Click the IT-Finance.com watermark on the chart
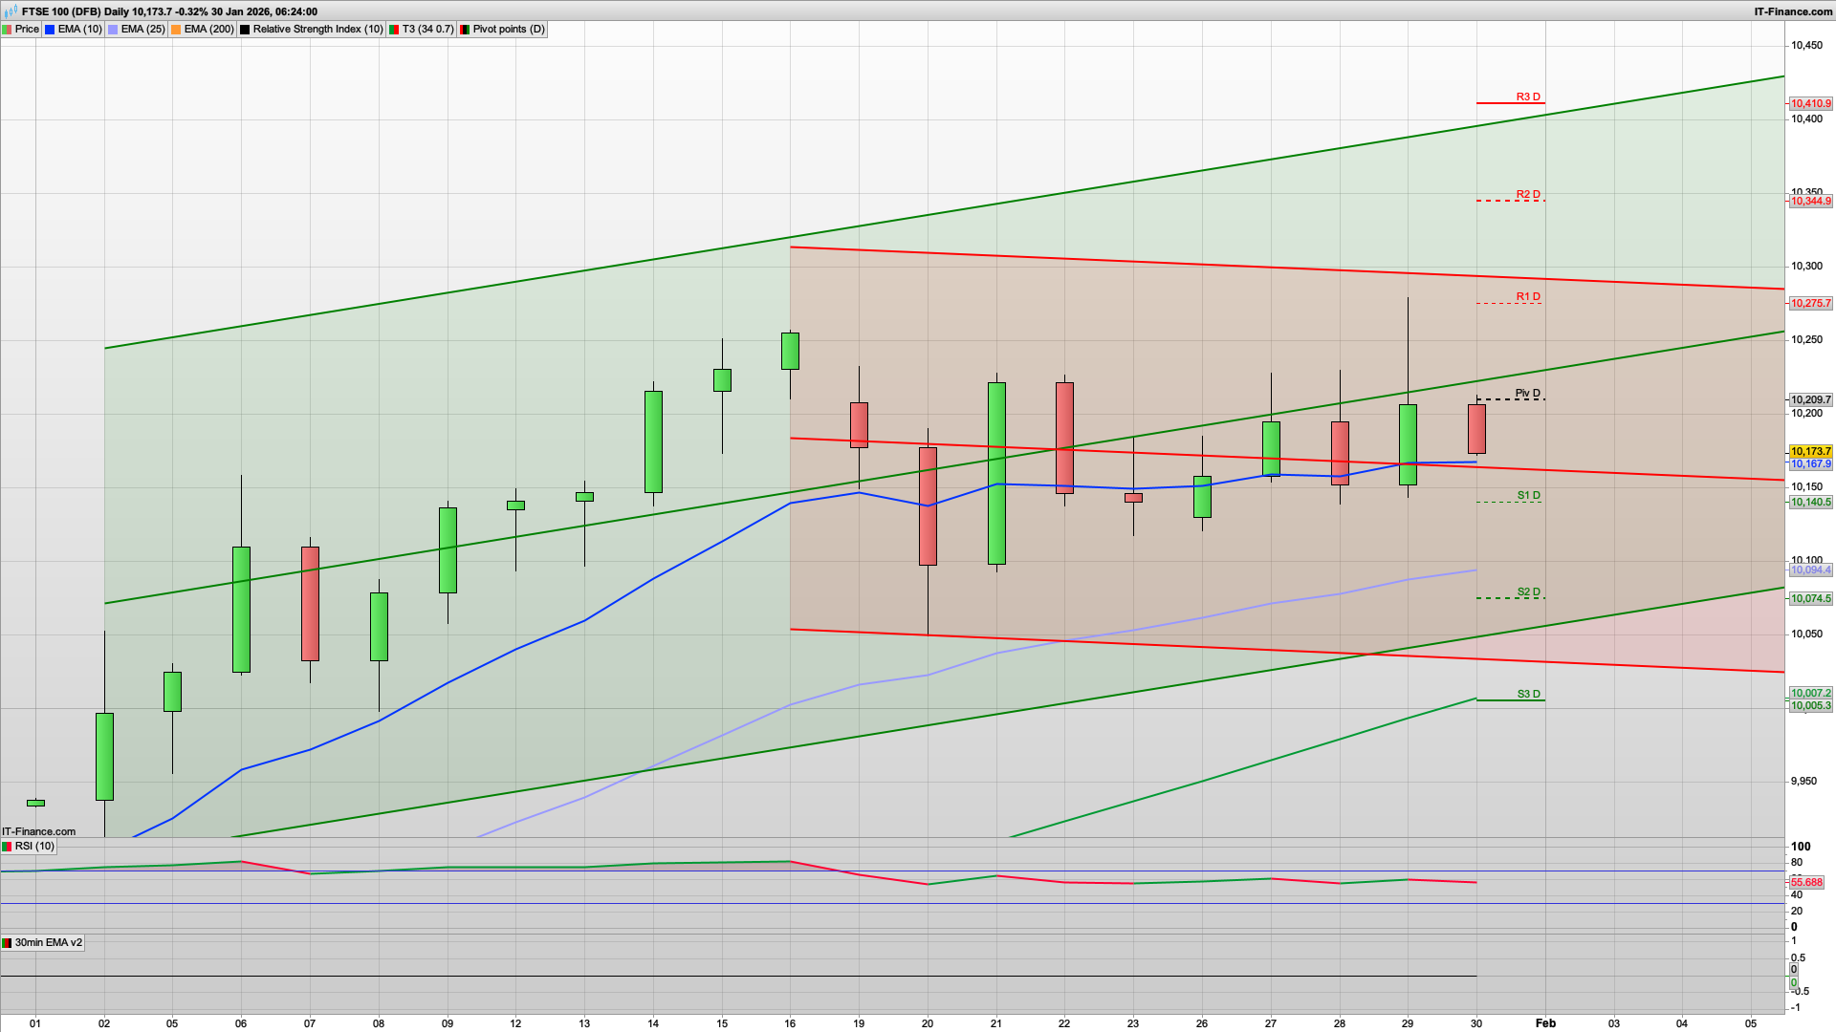This screenshot has height=1032, width=1836. (x=36, y=831)
